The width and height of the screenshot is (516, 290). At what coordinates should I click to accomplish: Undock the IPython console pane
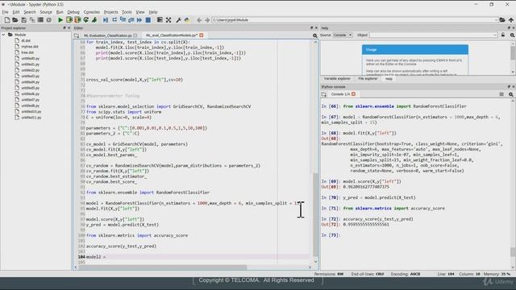[509, 87]
